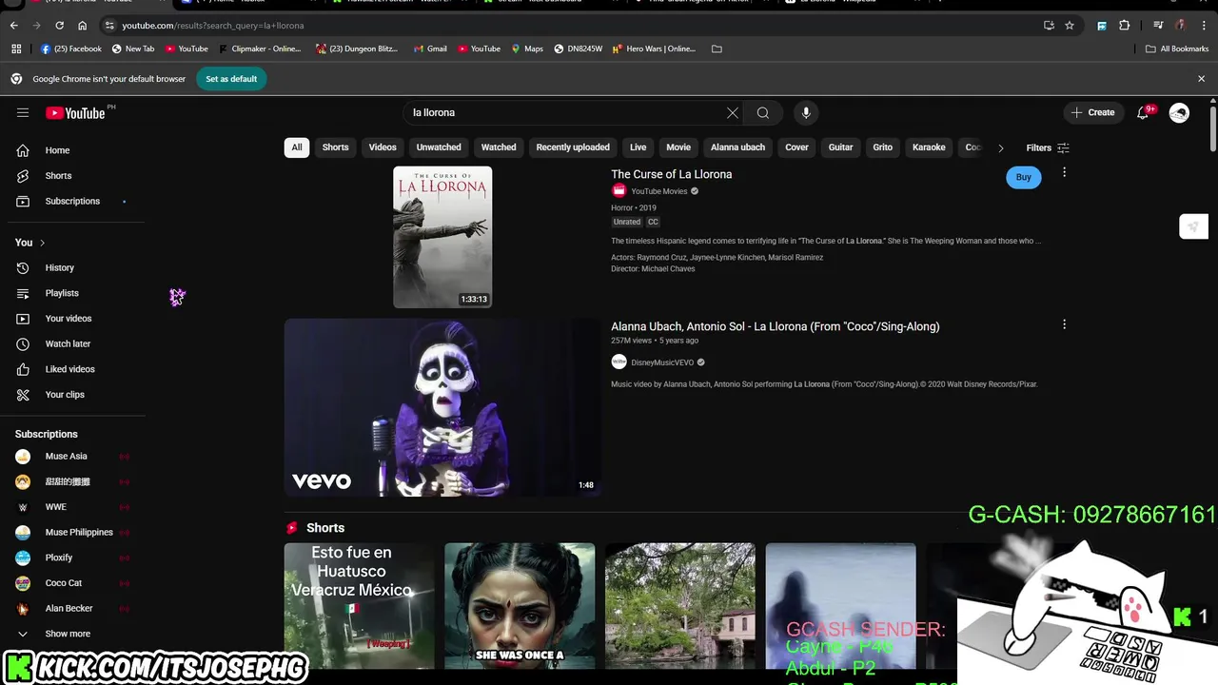This screenshot has width=1218, height=685.
Task: Open Subscriptions in the sidebar
Action: click(x=72, y=201)
